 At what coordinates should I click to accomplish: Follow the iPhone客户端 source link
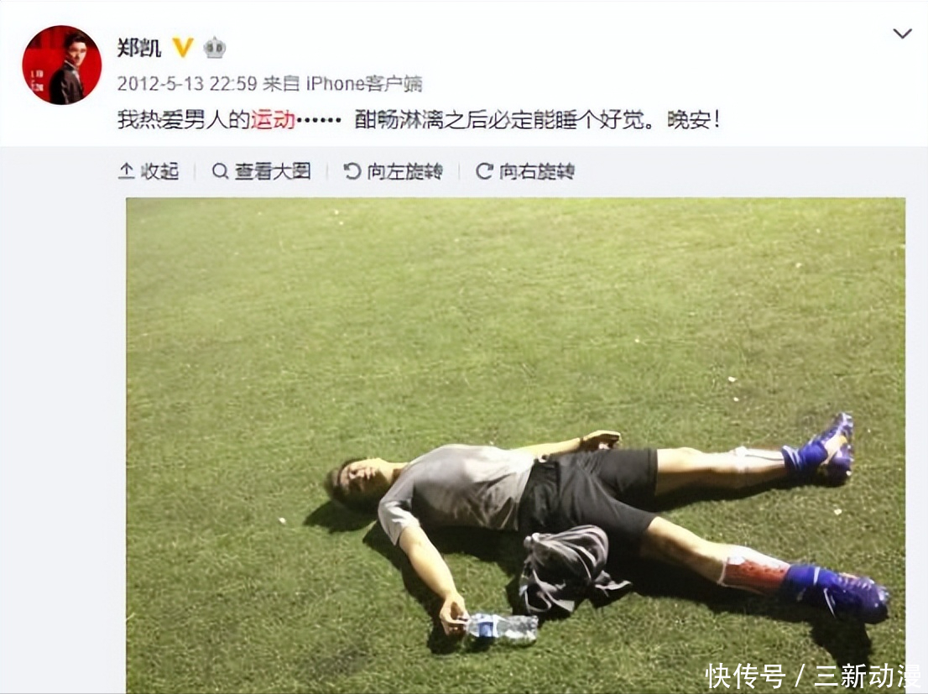point(364,83)
